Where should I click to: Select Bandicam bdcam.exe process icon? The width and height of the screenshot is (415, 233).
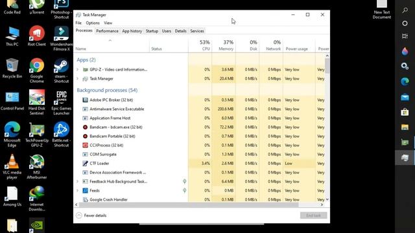click(x=85, y=127)
